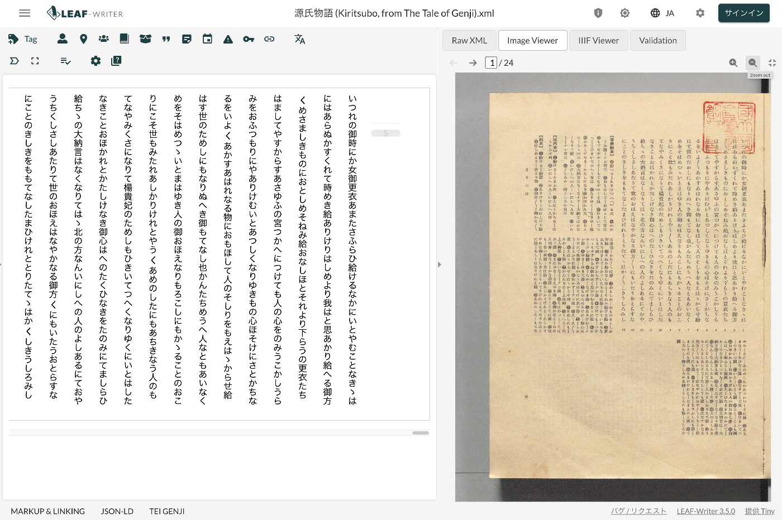This screenshot has height=520, width=782.
Task: Switch to Validation tab
Action: click(x=658, y=40)
